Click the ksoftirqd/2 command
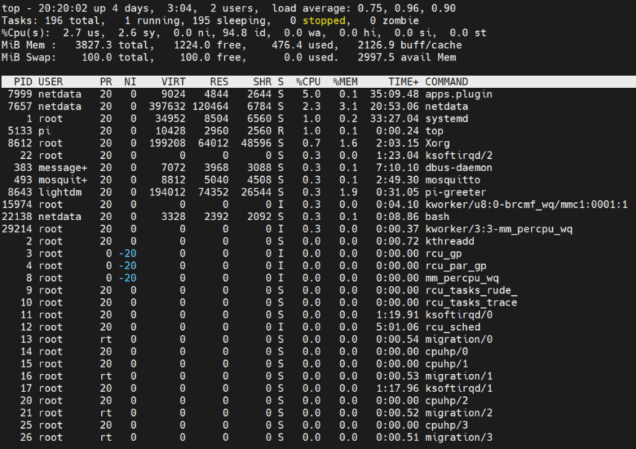Image resolution: width=636 pixels, height=449 pixels. click(x=459, y=155)
